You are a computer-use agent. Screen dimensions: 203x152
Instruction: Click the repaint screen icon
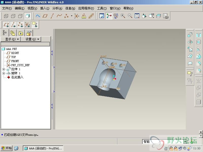(102, 16)
